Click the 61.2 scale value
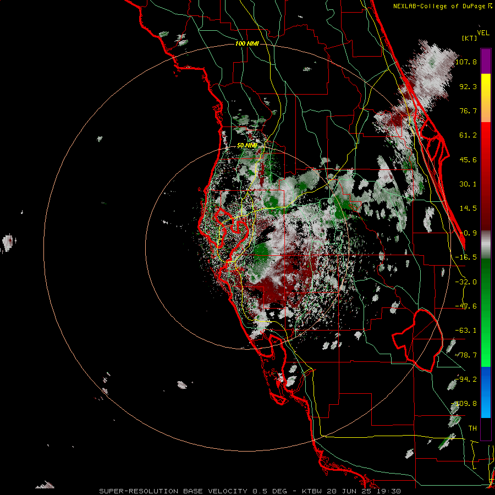Image resolution: width=495 pixels, height=495 pixels. pos(468,135)
